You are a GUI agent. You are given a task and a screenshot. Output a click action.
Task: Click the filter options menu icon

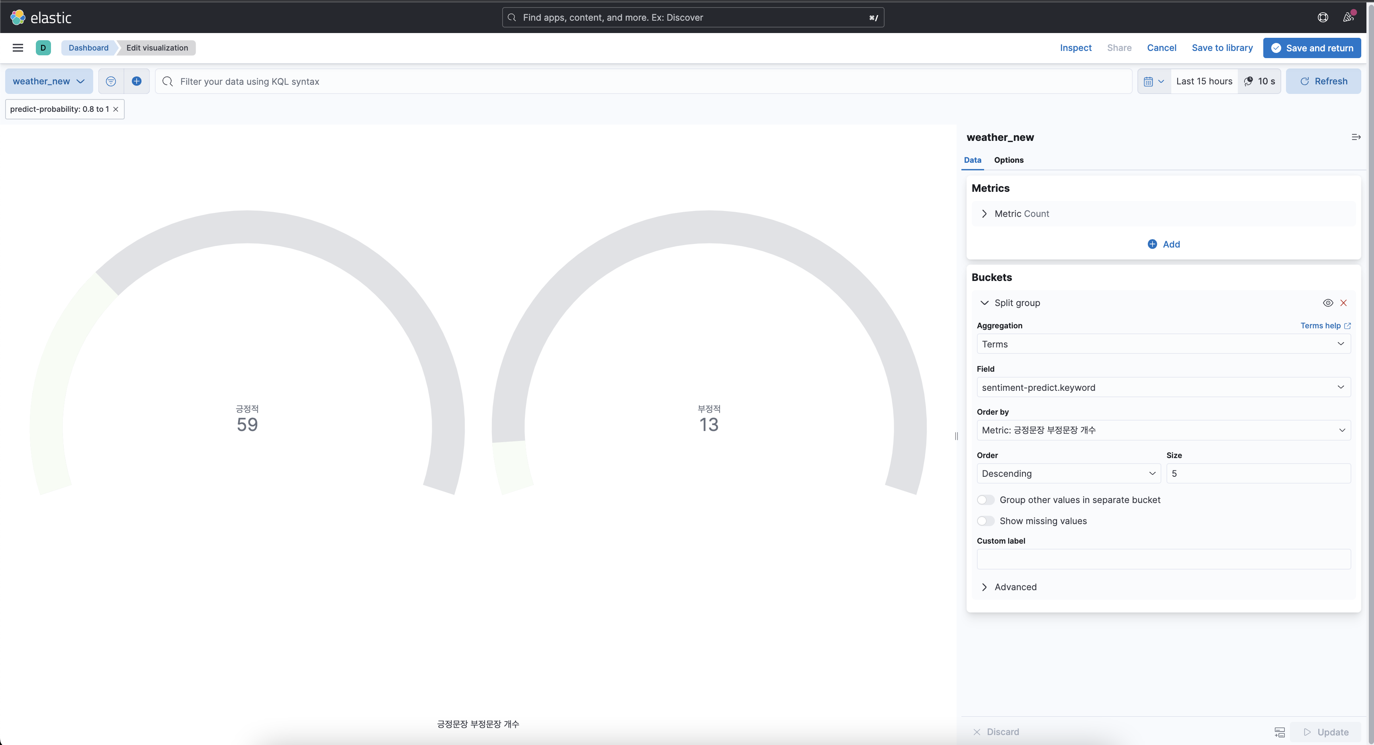111,82
